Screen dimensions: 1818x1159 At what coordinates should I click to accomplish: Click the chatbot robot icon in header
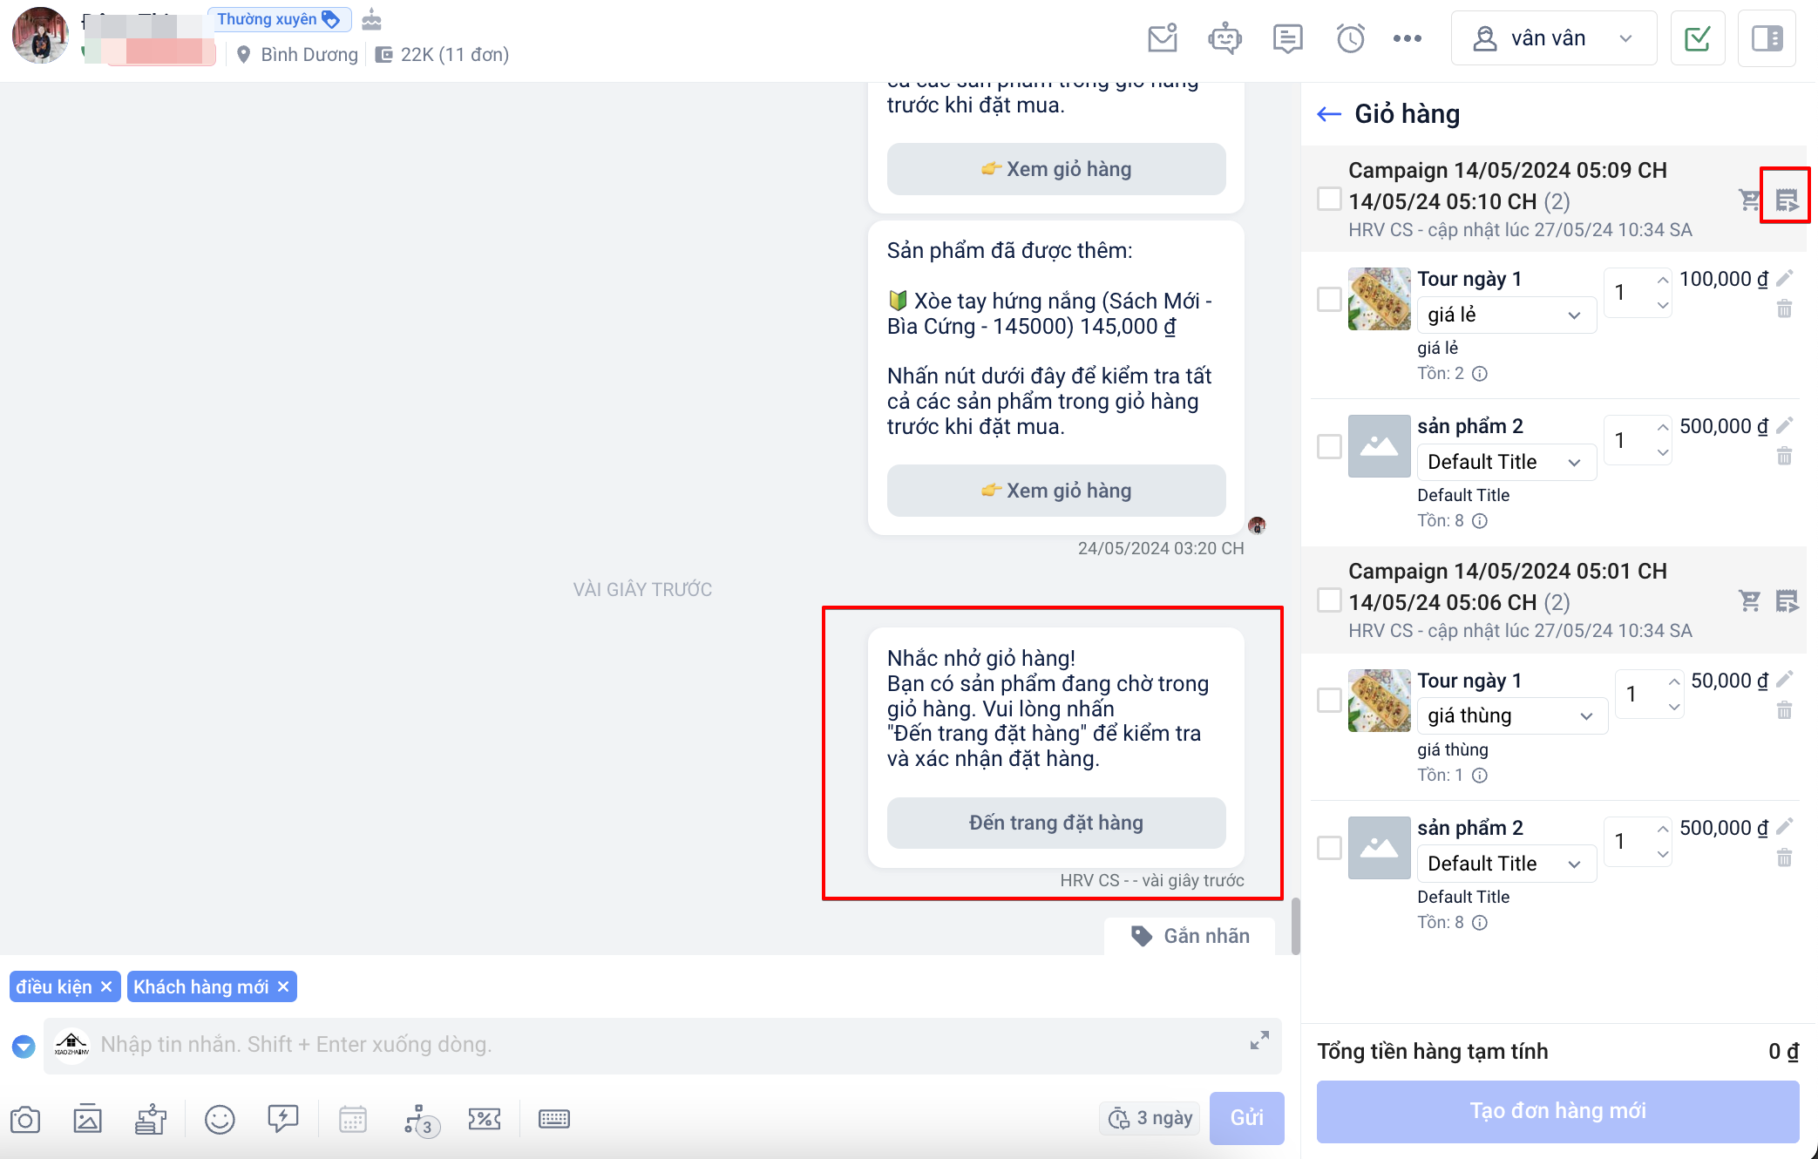[x=1224, y=38]
